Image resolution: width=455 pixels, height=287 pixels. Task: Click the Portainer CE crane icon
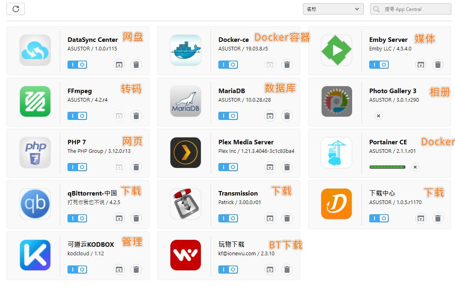pos(336,153)
